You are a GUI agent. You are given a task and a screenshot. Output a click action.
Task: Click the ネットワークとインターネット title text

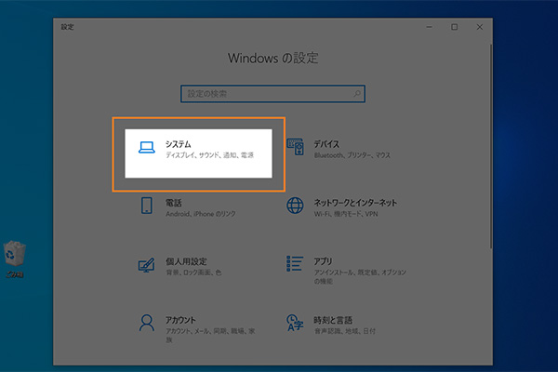point(355,203)
